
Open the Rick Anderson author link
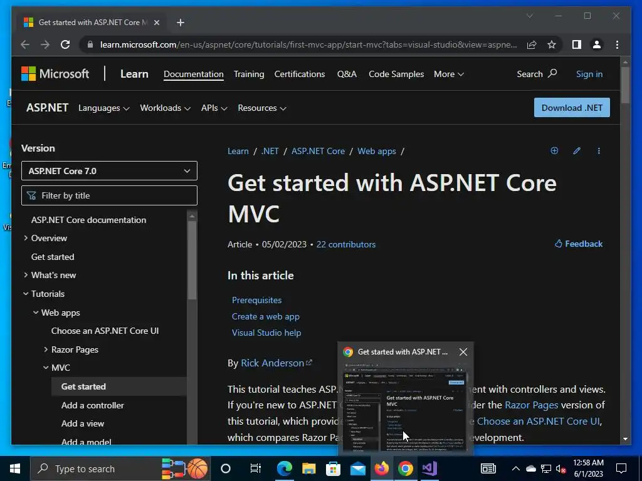(276, 363)
